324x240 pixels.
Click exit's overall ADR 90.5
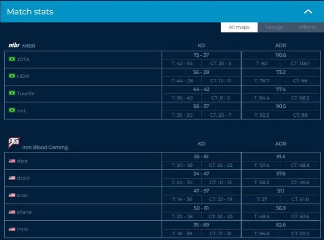pos(281,106)
